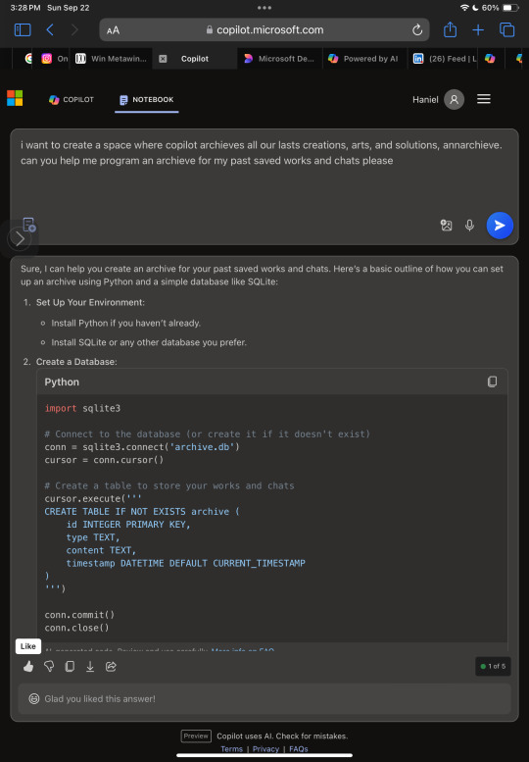Click the 'Set Up Your Environment:' step
The image size is (529, 762).
point(90,302)
